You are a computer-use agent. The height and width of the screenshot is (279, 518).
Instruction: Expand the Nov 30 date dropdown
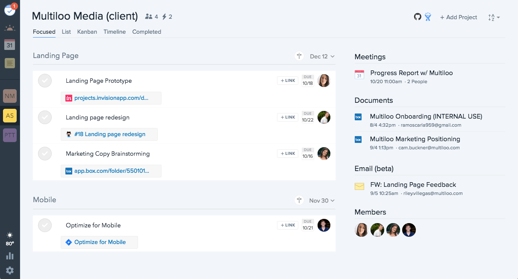[322, 201]
